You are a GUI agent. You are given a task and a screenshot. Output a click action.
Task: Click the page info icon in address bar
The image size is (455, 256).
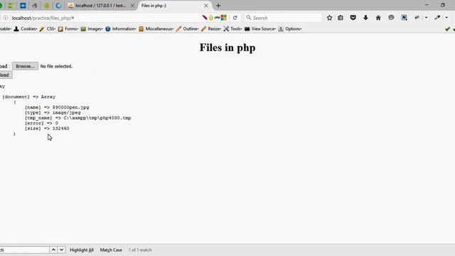pos(6,18)
